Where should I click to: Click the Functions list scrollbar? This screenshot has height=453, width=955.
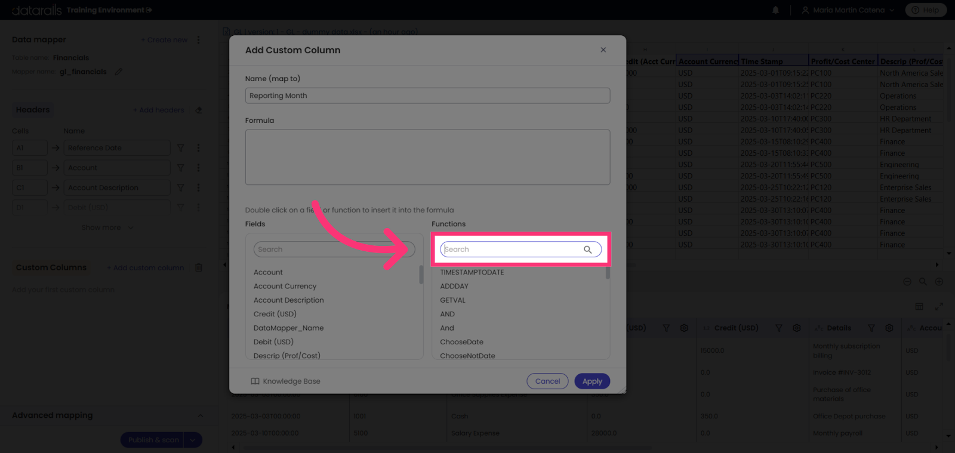coord(608,273)
